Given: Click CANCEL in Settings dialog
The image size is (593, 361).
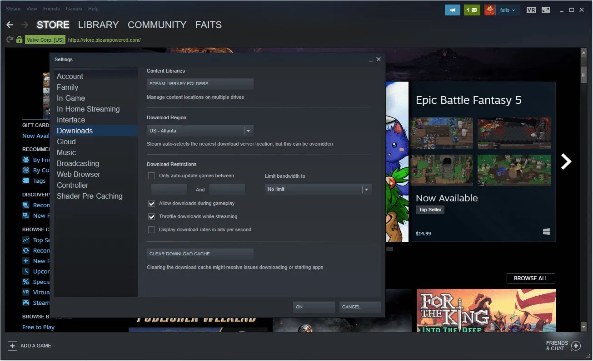Looking at the screenshot, I should (x=360, y=307).
